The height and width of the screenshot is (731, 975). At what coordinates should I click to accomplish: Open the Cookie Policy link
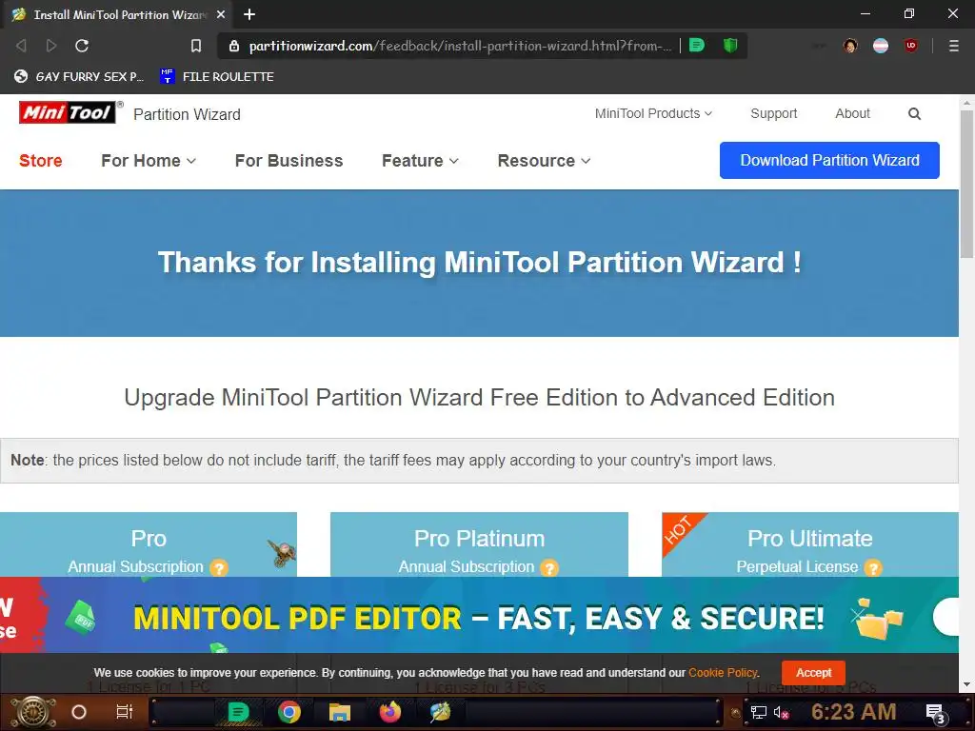click(723, 673)
